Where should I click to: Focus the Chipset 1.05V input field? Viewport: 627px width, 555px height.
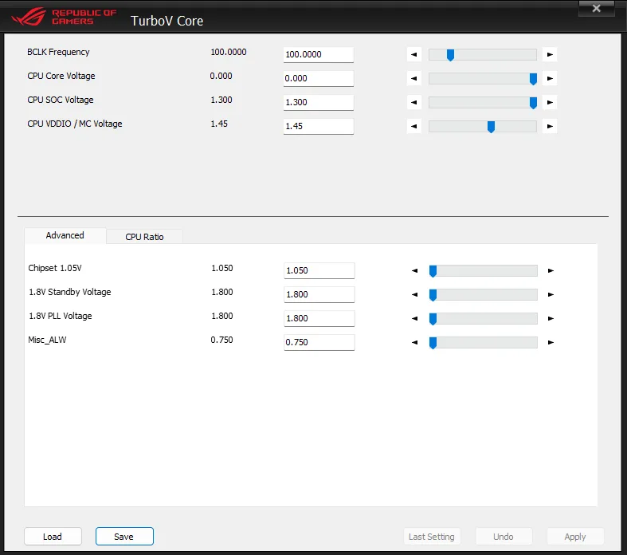click(319, 270)
